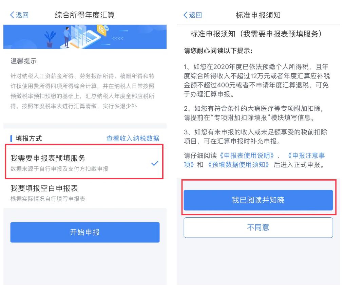This screenshot has height=290, width=345.
Task: Tap 返回 text on right screen
Action: click(195, 15)
